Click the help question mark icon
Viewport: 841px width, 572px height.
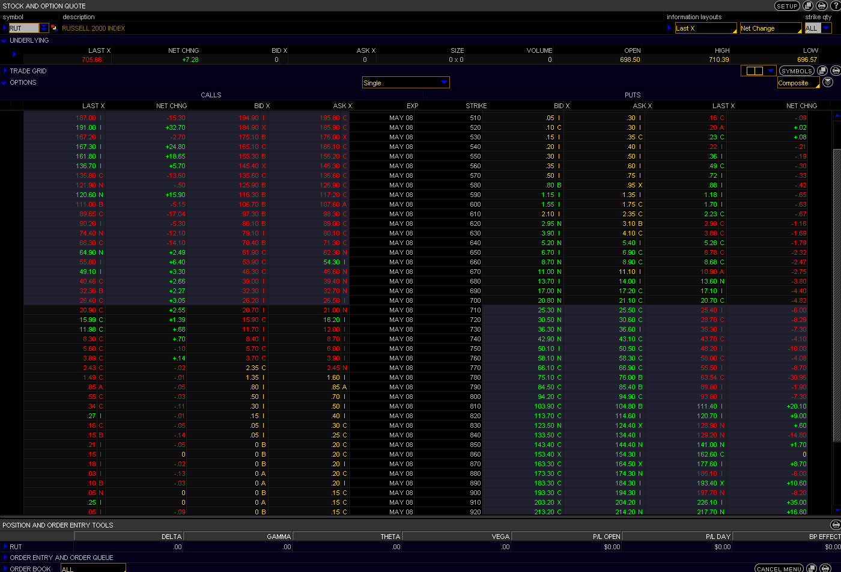tap(836, 6)
